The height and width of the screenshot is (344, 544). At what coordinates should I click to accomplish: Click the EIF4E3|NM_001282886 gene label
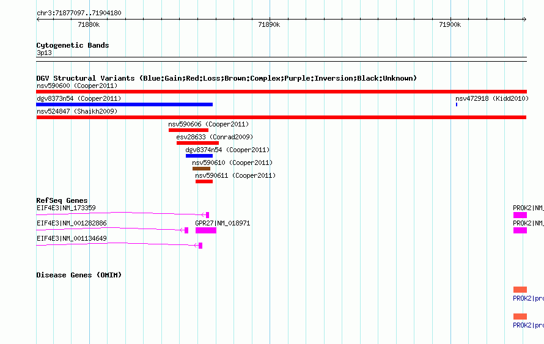point(72,223)
